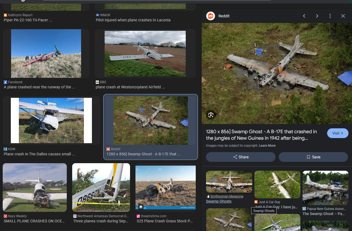Click the Just A Car Guy Blogger favicon
The height and width of the screenshot is (231, 352).
[256, 202]
